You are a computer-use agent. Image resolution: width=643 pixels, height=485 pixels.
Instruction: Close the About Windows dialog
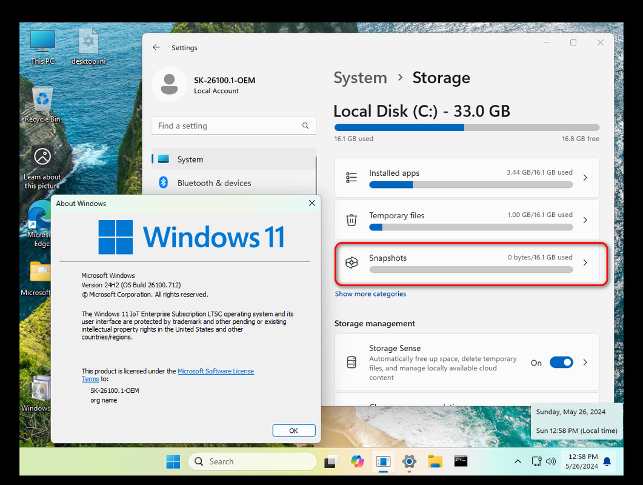click(312, 203)
